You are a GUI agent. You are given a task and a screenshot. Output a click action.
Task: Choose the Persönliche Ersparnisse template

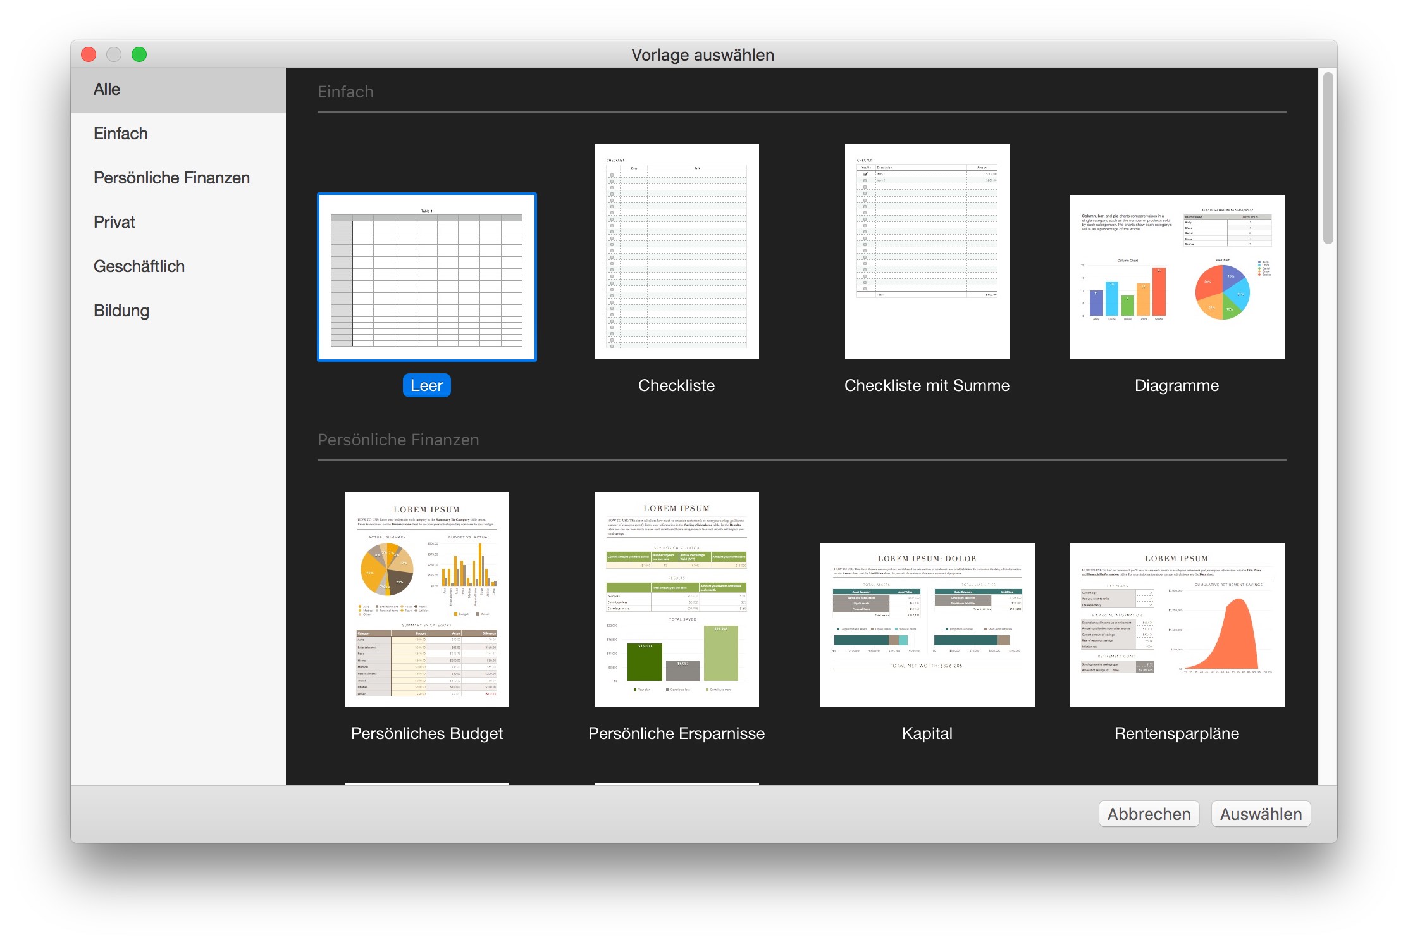pyautogui.click(x=676, y=599)
